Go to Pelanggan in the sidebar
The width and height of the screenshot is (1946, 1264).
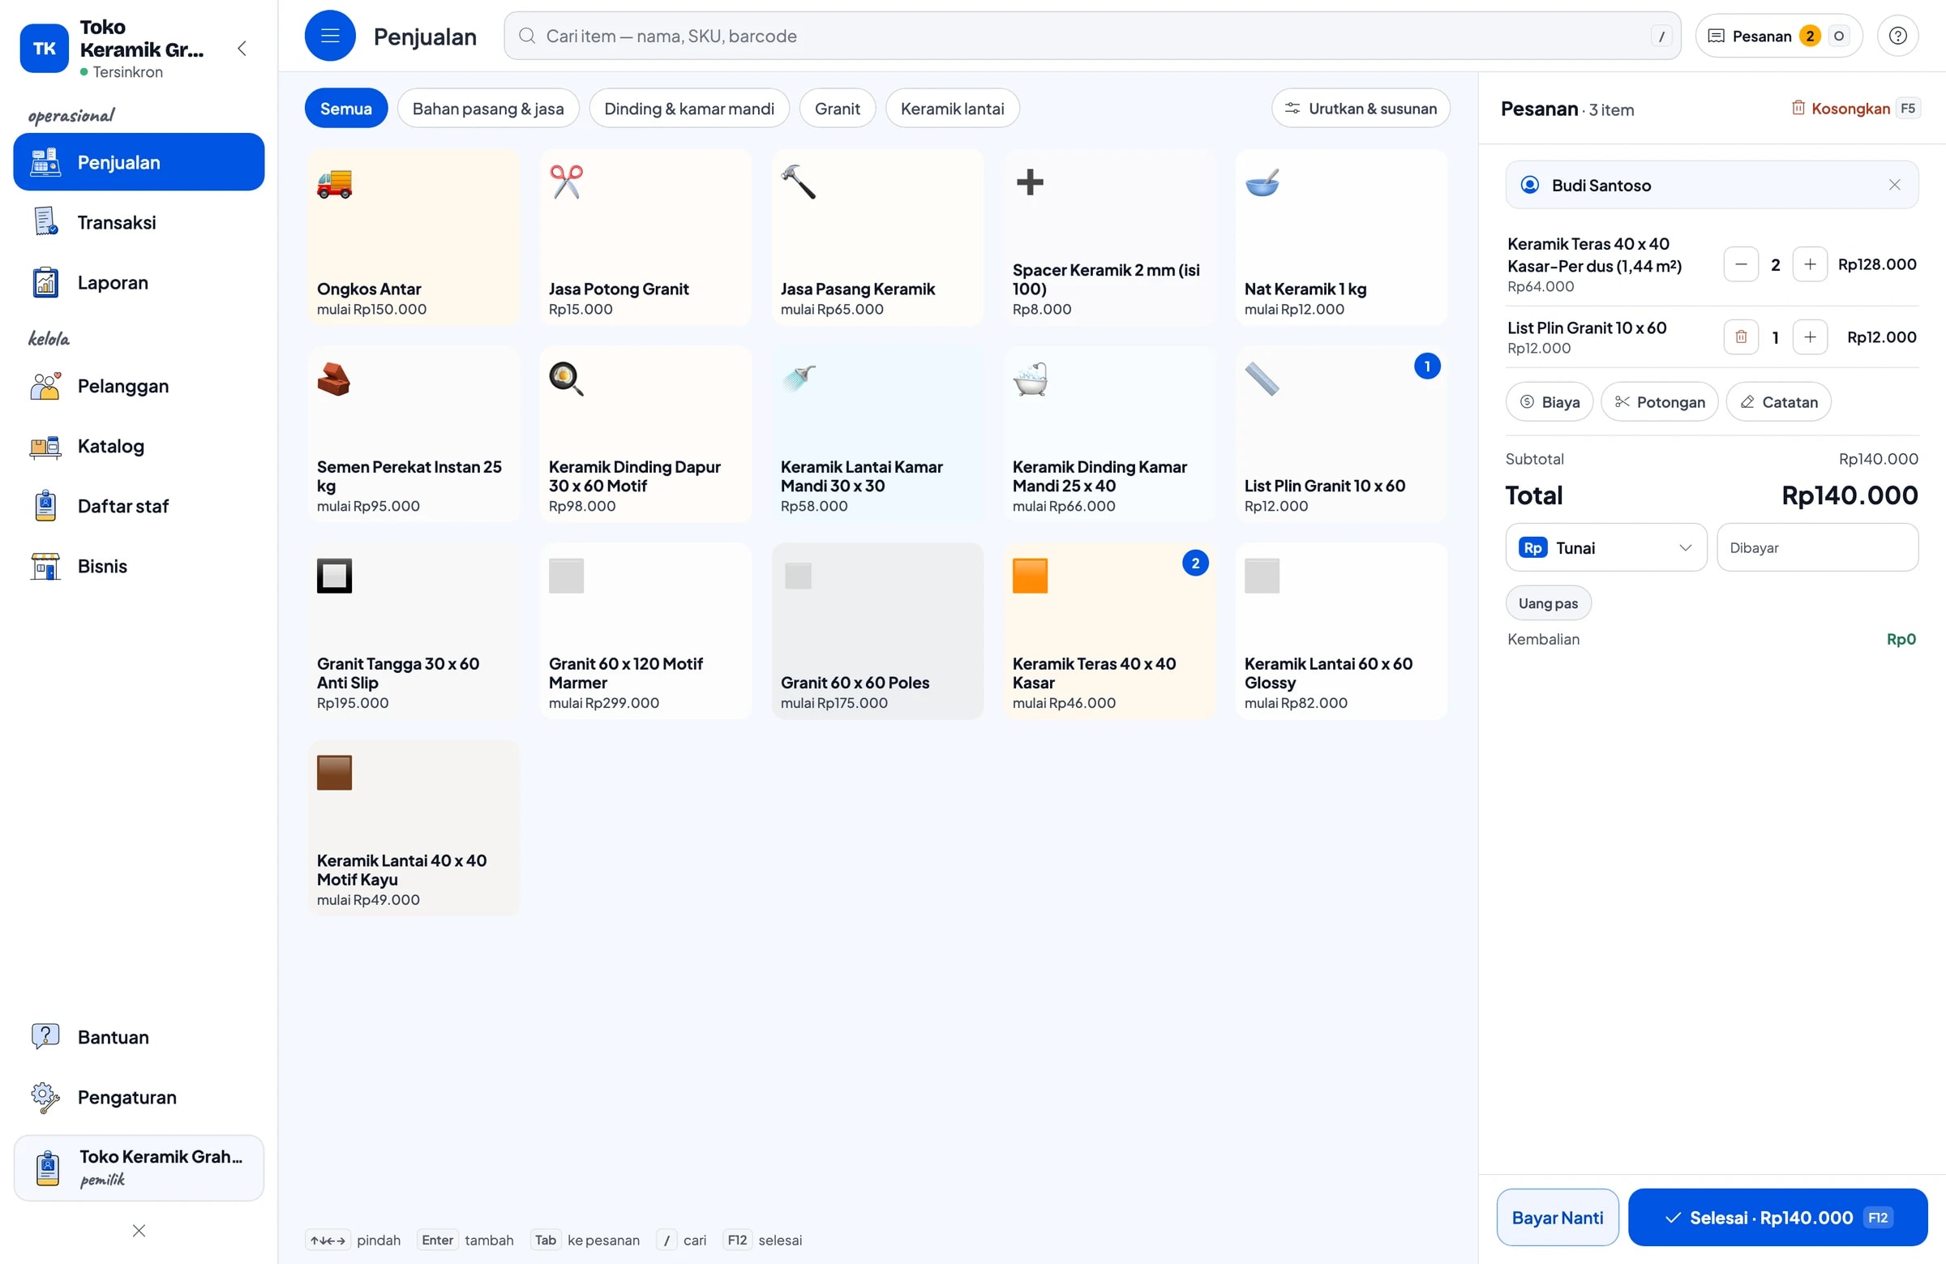(x=139, y=386)
